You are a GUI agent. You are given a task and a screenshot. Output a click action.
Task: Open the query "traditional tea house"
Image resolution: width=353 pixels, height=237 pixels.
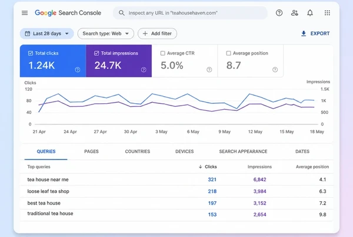tap(50, 214)
